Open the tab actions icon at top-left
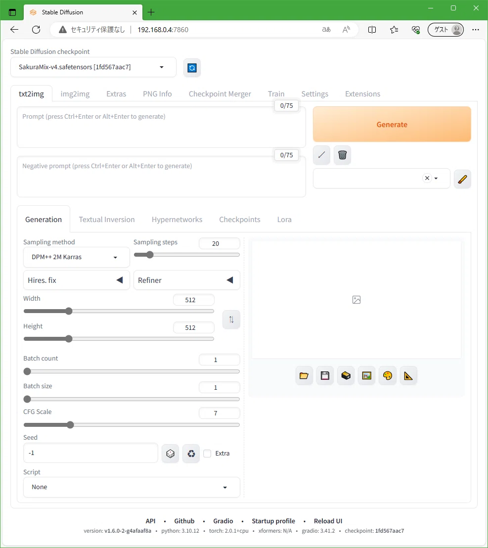Image resolution: width=488 pixels, height=548 pixels. click(x=12, y=12)
